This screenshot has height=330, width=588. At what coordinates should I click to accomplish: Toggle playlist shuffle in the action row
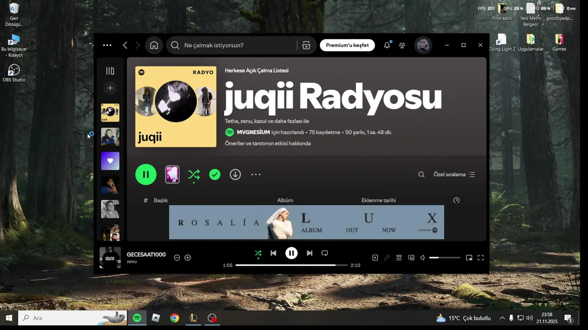click(194, 175)
